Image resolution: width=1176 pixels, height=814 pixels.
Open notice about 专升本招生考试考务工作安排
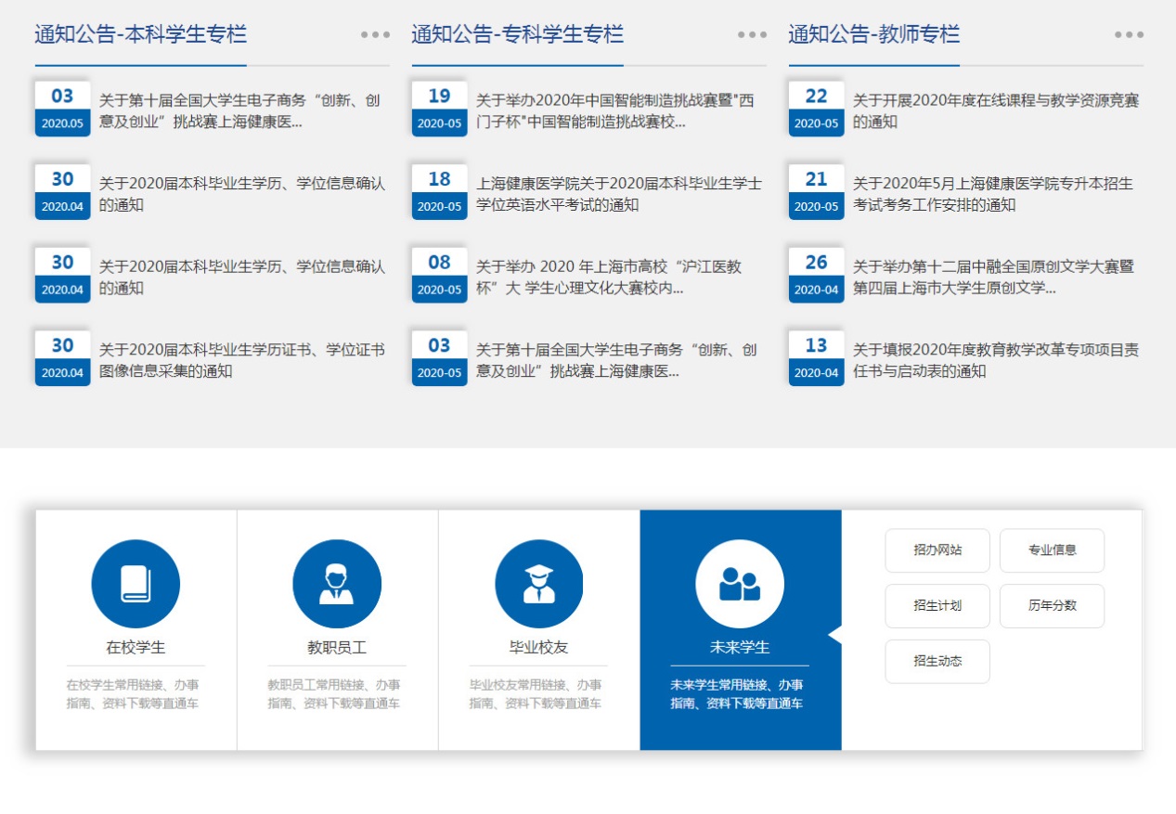coord(992,194)
